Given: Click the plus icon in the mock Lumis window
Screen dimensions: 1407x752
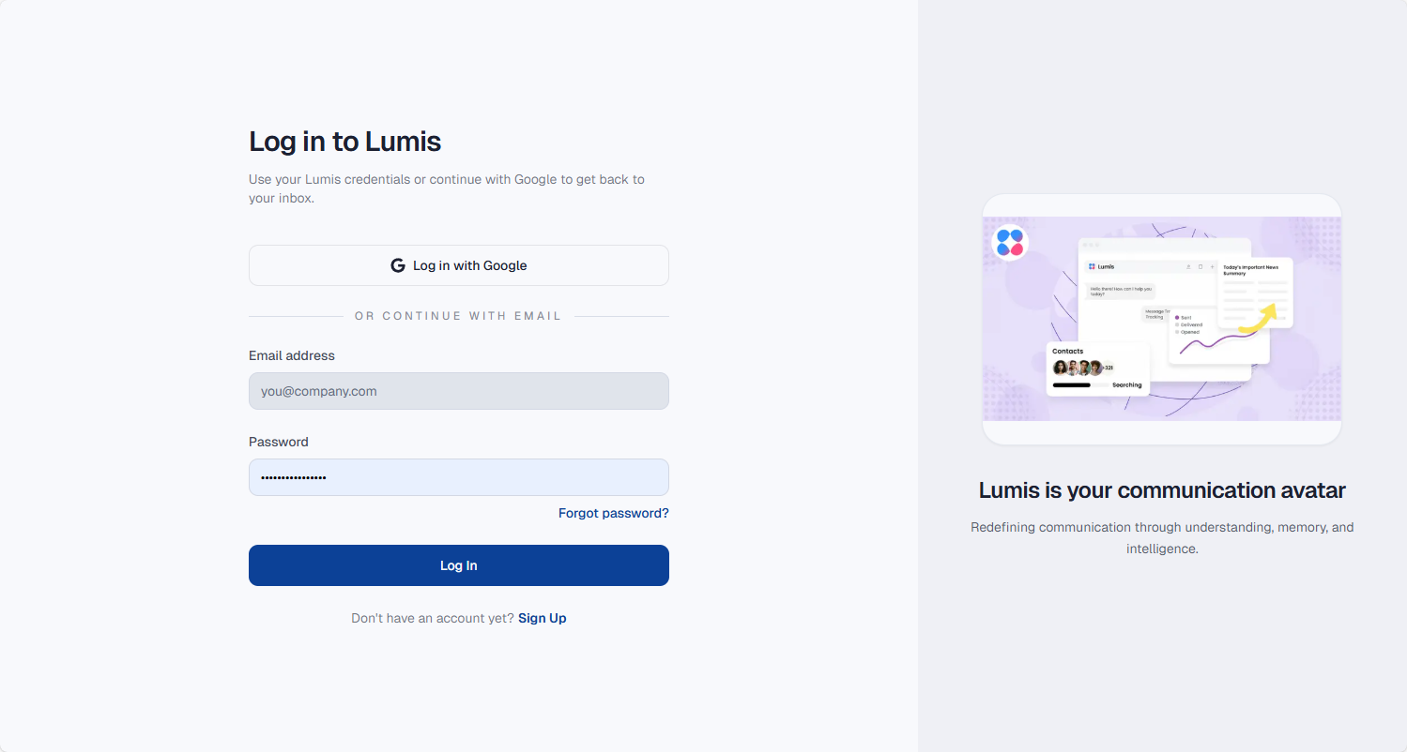Looking at the screenshot, I should click(1212, 267).
